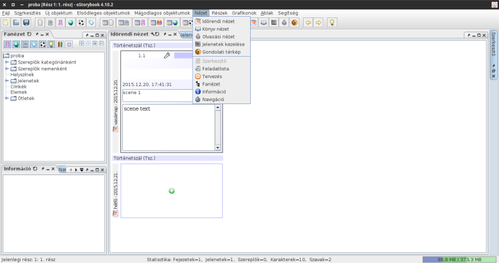Add a new scene via blank page icon
Image resolution: width=499 pixels, height=263 pixels.
click(40, 22)
